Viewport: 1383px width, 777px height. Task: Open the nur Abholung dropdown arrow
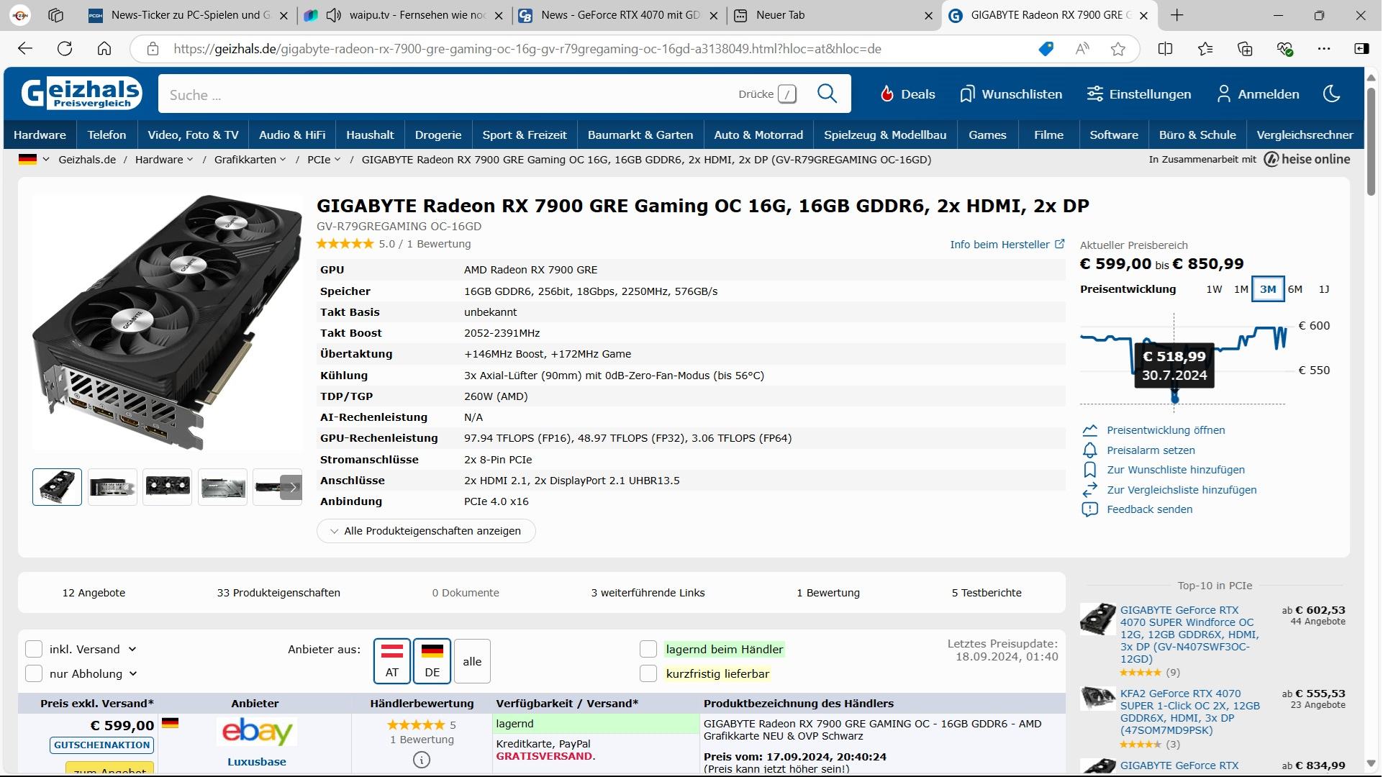click(x=133, y=674)
